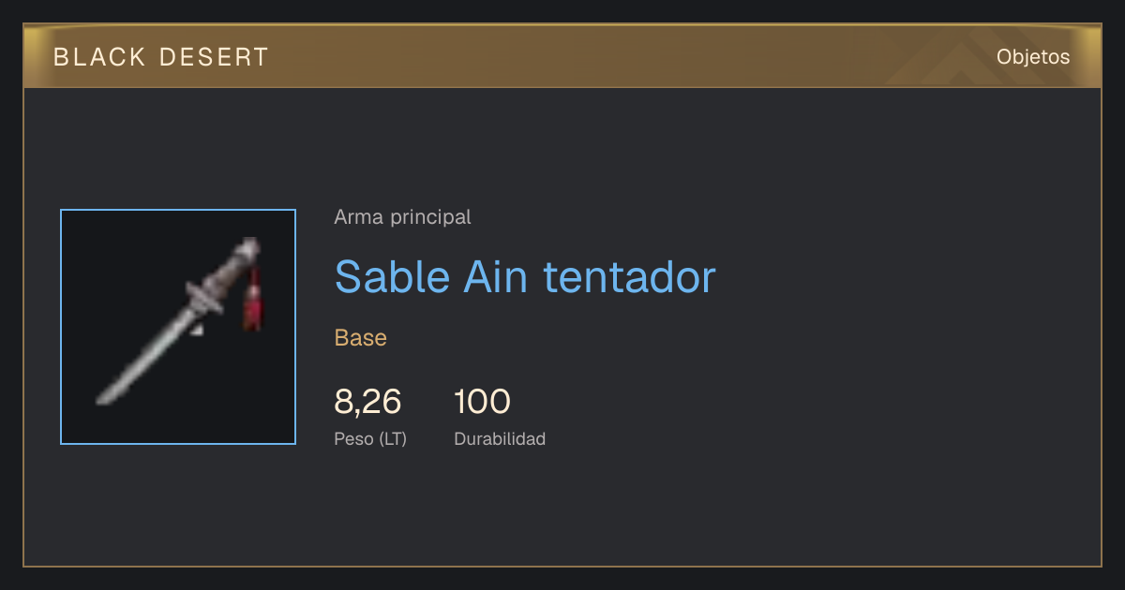The image size is (1125, 590).
Task: Click the red tassel on the sword icon
Action: point(251,300)
